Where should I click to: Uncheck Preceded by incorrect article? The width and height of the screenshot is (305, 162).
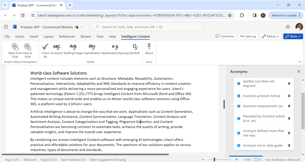tap(239, 119)
